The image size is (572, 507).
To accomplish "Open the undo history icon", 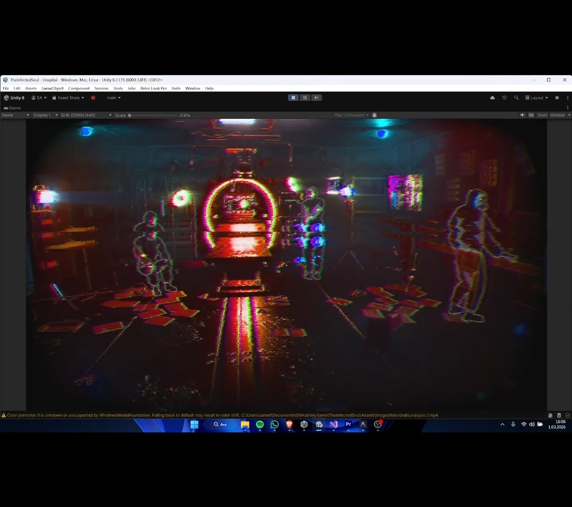I will coord(504,98).
